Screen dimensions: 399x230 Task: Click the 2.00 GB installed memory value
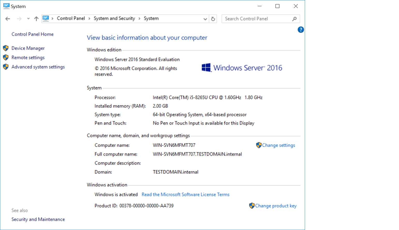point(160,106)
